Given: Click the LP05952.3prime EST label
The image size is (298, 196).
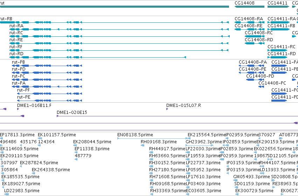Looking at the screenshot, I should 203,170.
